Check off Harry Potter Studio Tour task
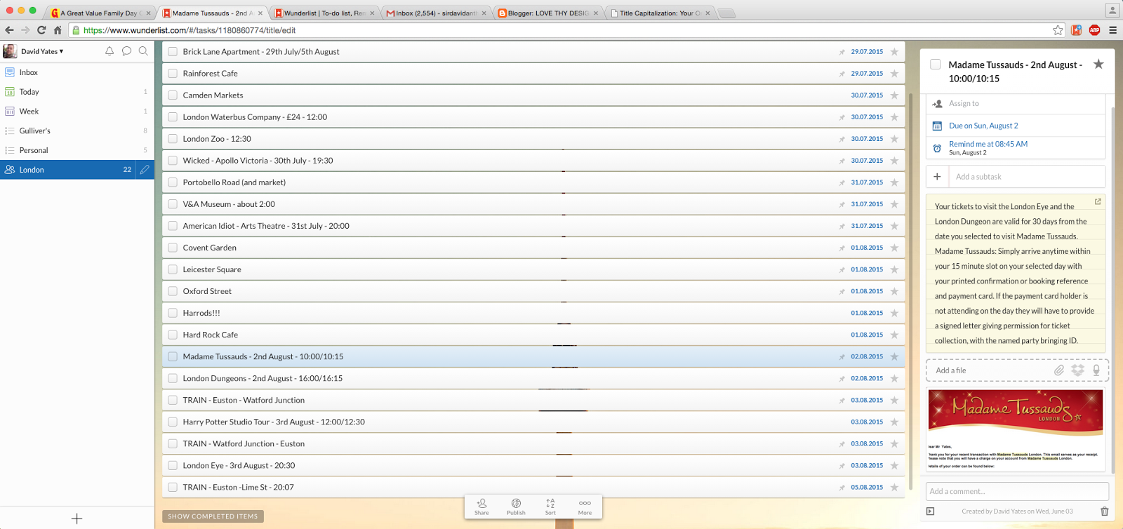1123x529 pixels. [173, 422]
